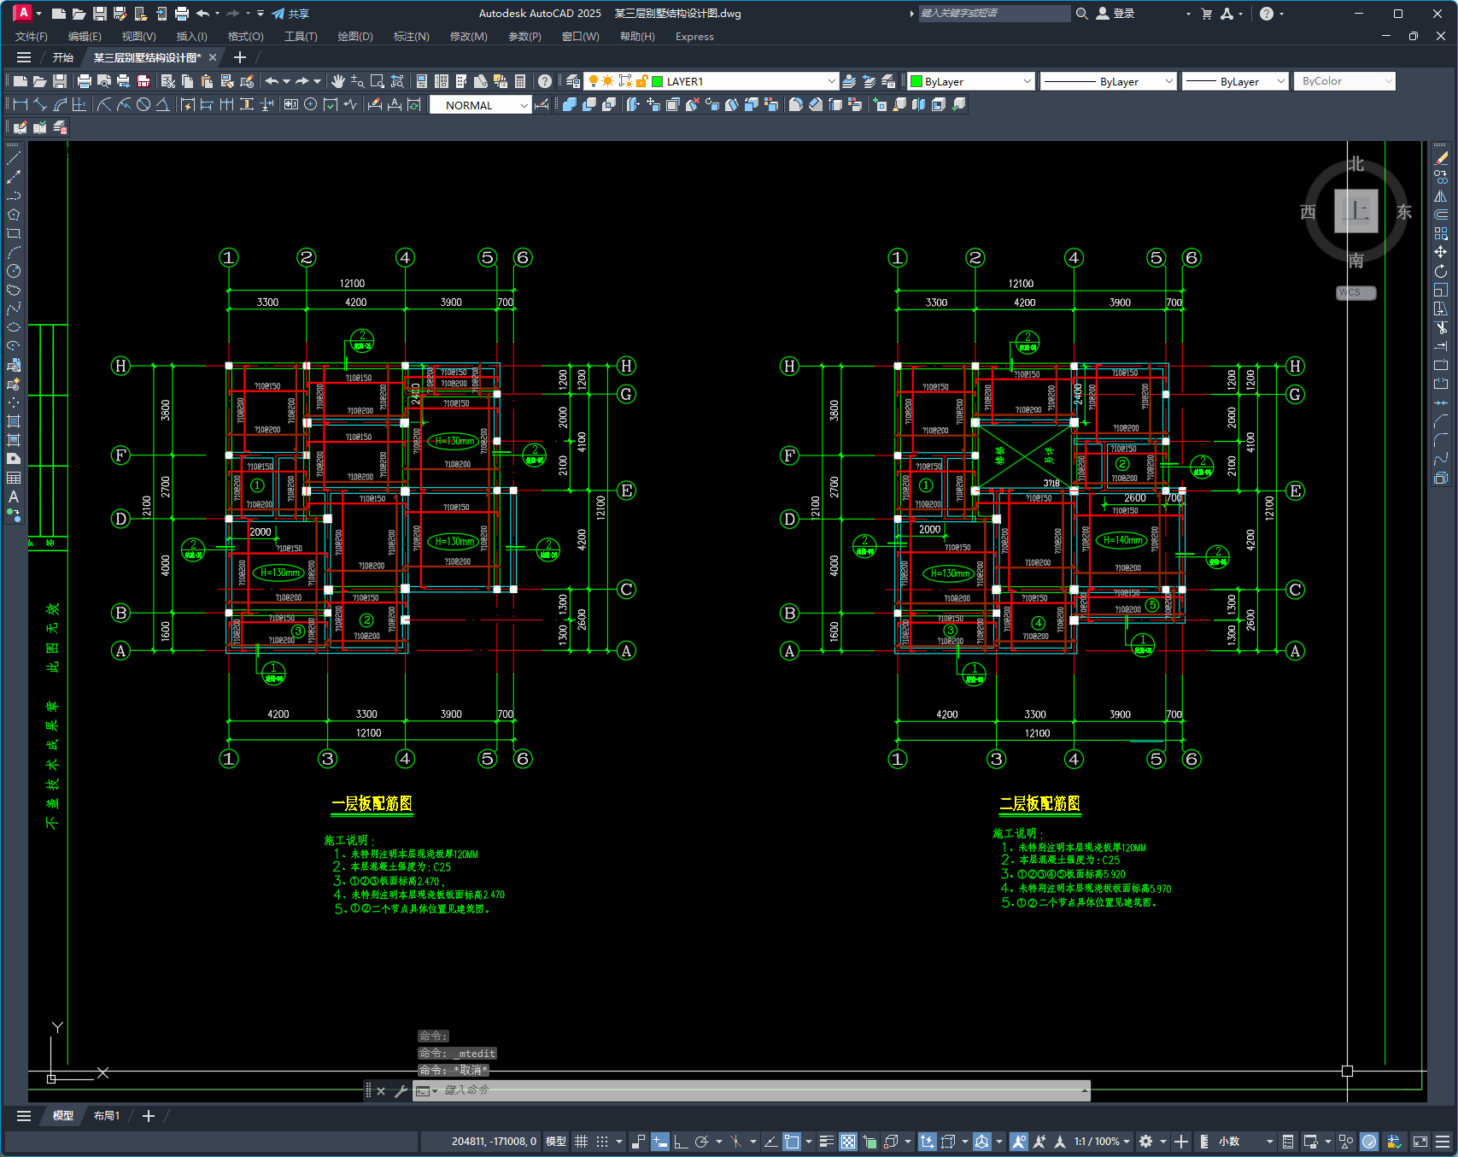Toggle transparency display in status bar
This screenshot has height=1157, width=1458.
848,1142
